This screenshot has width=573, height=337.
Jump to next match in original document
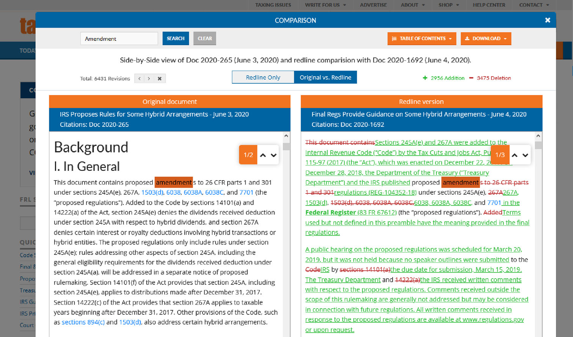pyautogui.click(x=273, y=155)
